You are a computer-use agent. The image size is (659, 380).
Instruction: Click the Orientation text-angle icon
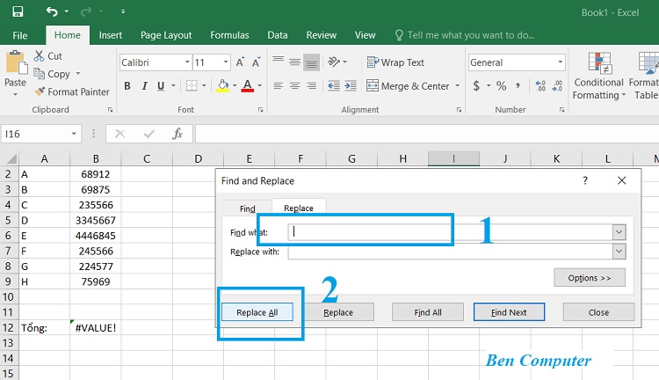[334, 62]
